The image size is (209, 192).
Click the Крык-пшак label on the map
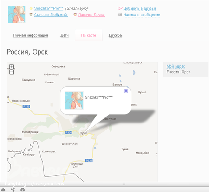pos(49,151)
